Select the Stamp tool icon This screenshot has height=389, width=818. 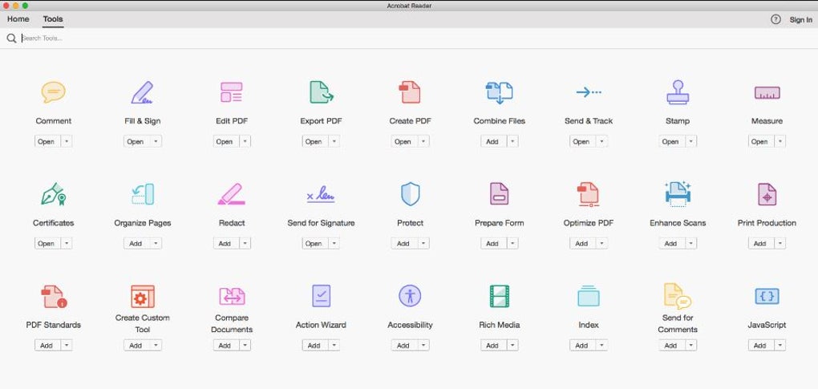point(678,92)
